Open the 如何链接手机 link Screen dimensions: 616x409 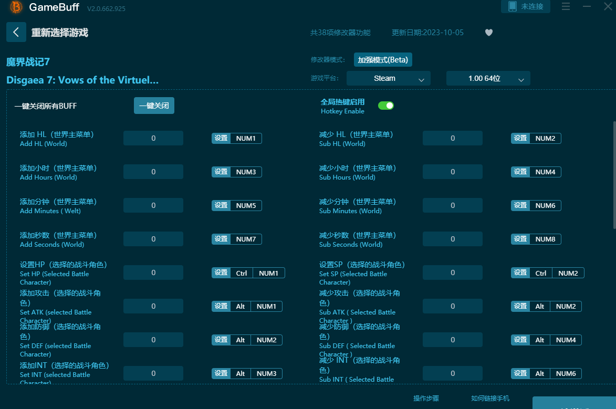click(x=490, y=398)
